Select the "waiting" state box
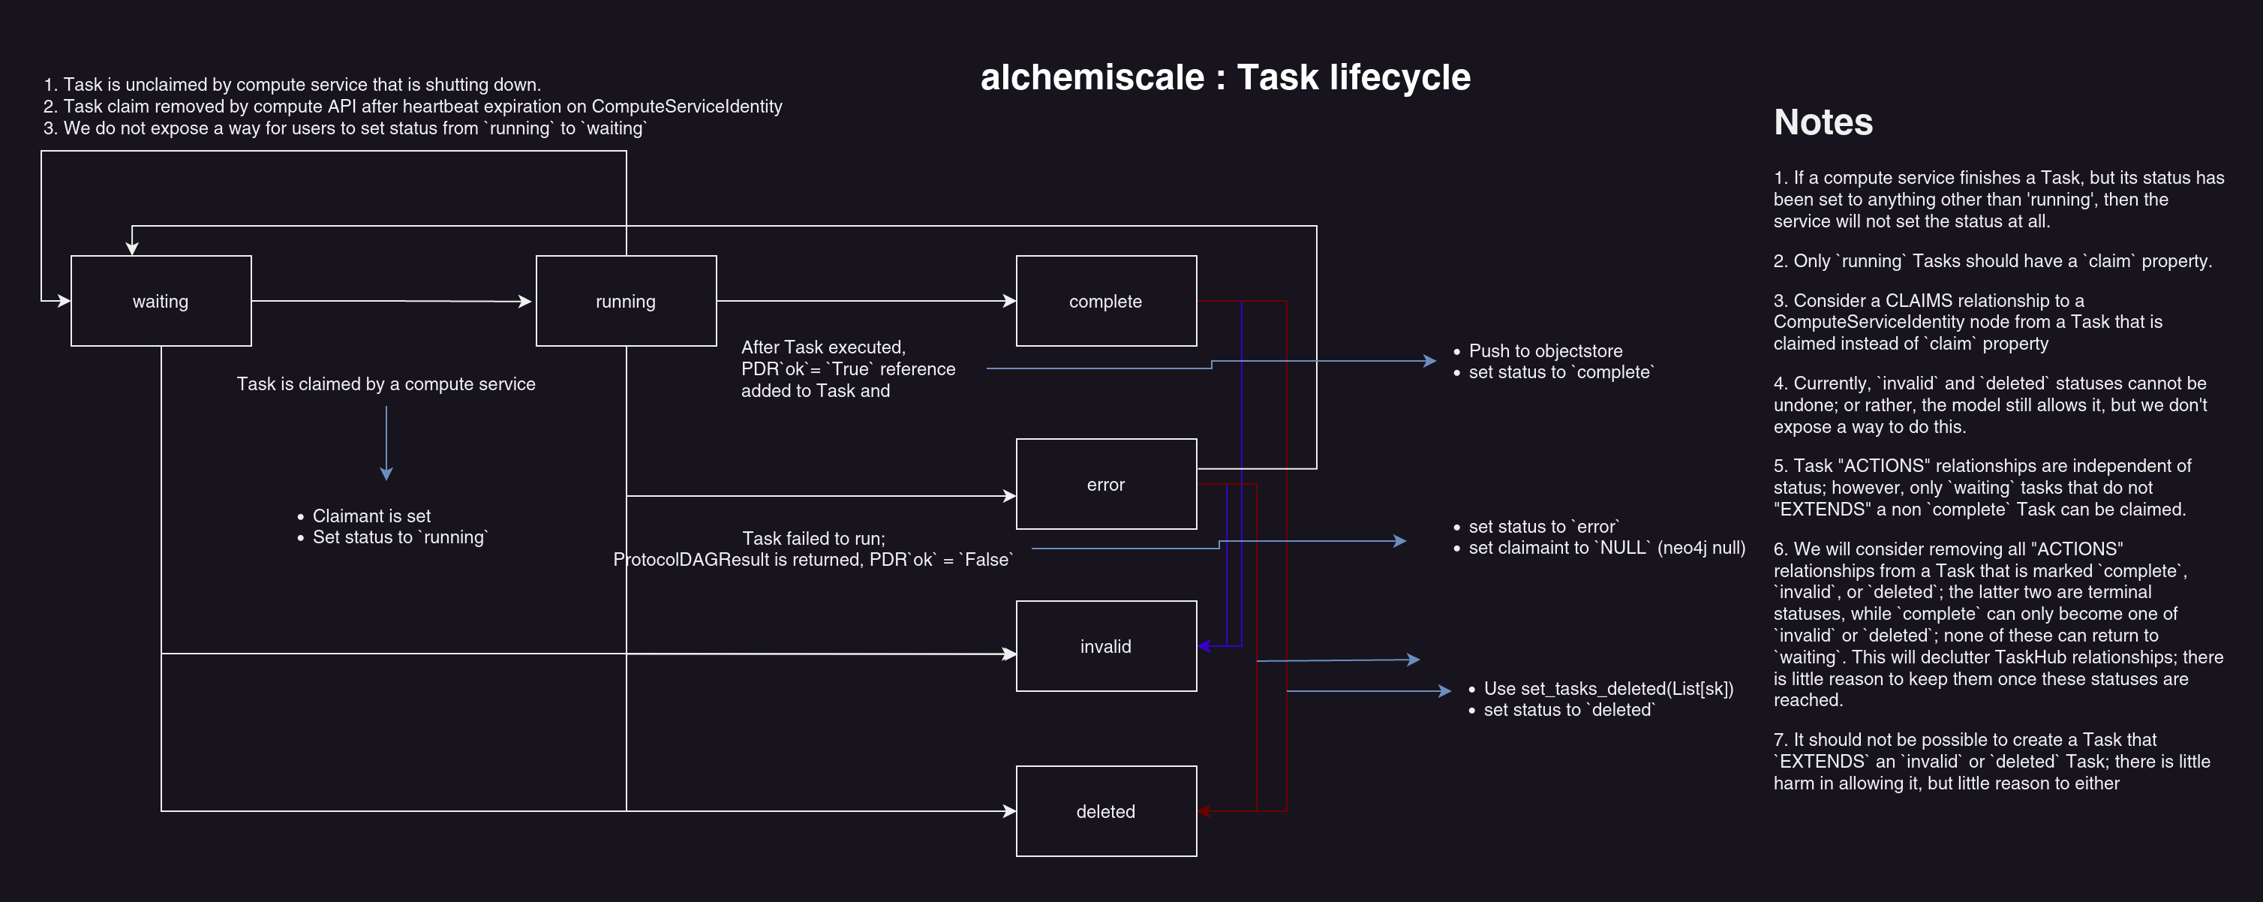 [x=161, y=300]
